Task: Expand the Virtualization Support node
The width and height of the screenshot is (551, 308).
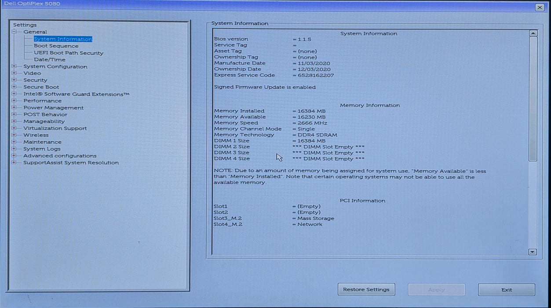Action: (14, 128)
